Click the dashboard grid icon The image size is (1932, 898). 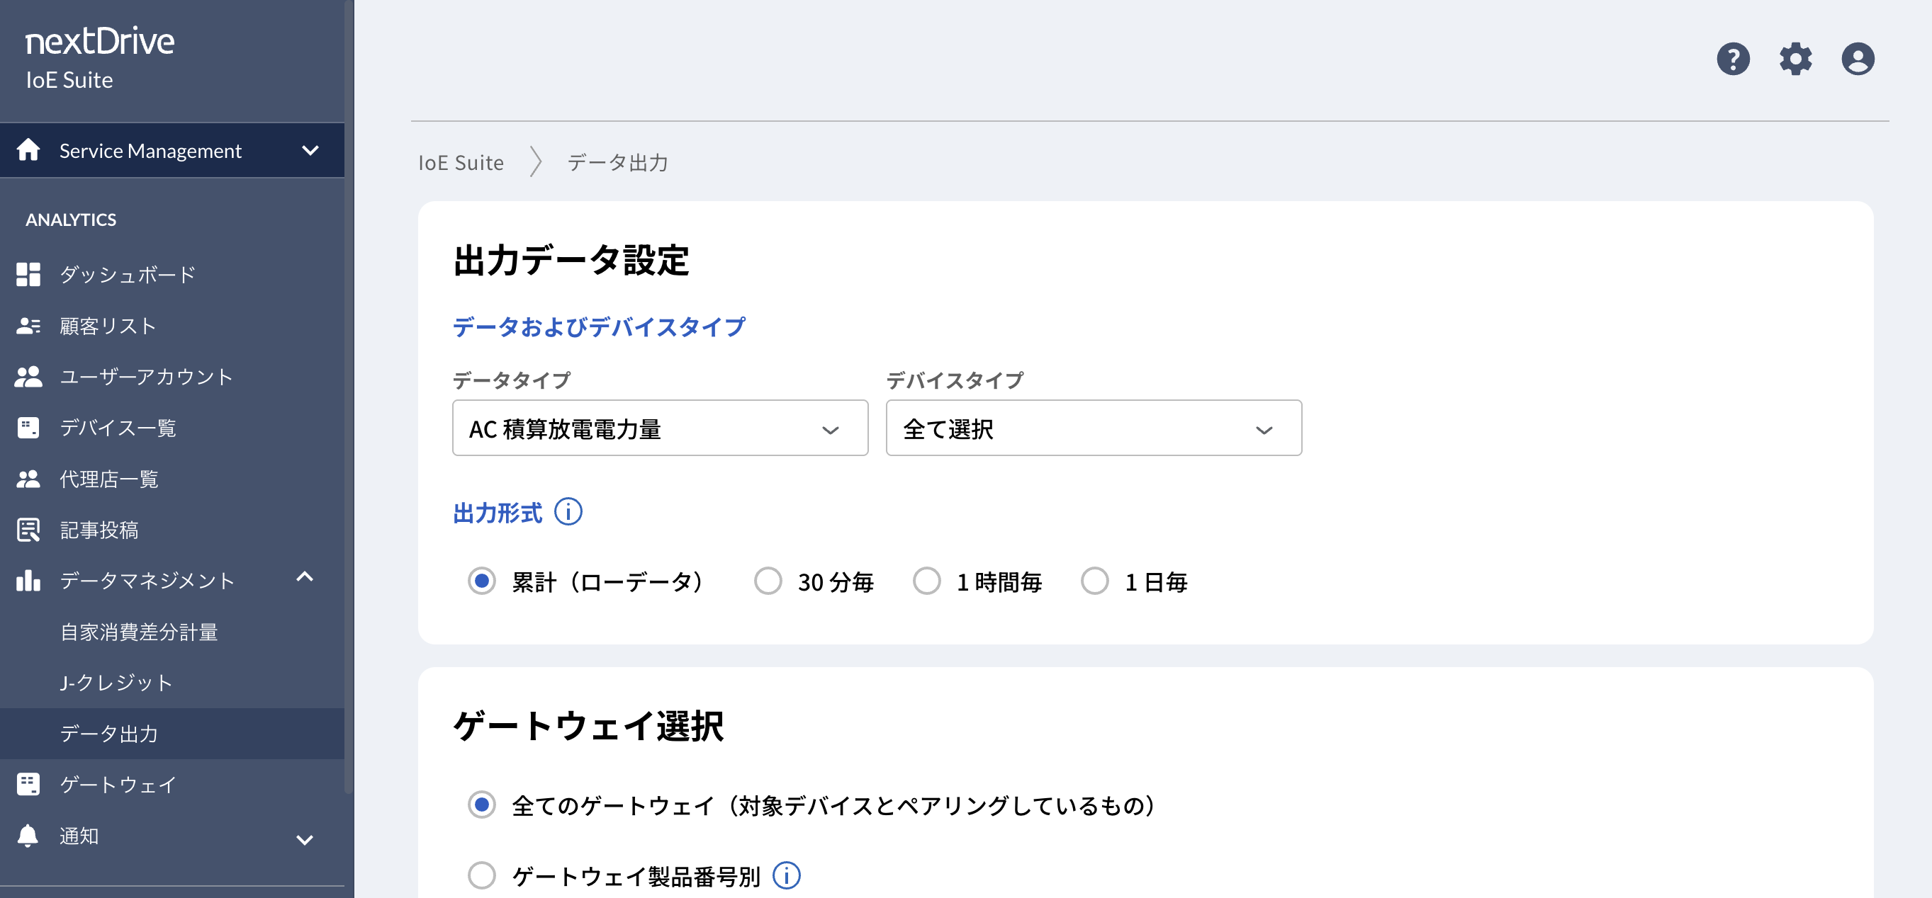[28, 274]
